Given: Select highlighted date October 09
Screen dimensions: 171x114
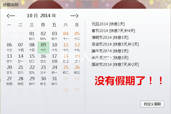Looking at the screenshot, I should pyautogui.click(x=43, y=47).
